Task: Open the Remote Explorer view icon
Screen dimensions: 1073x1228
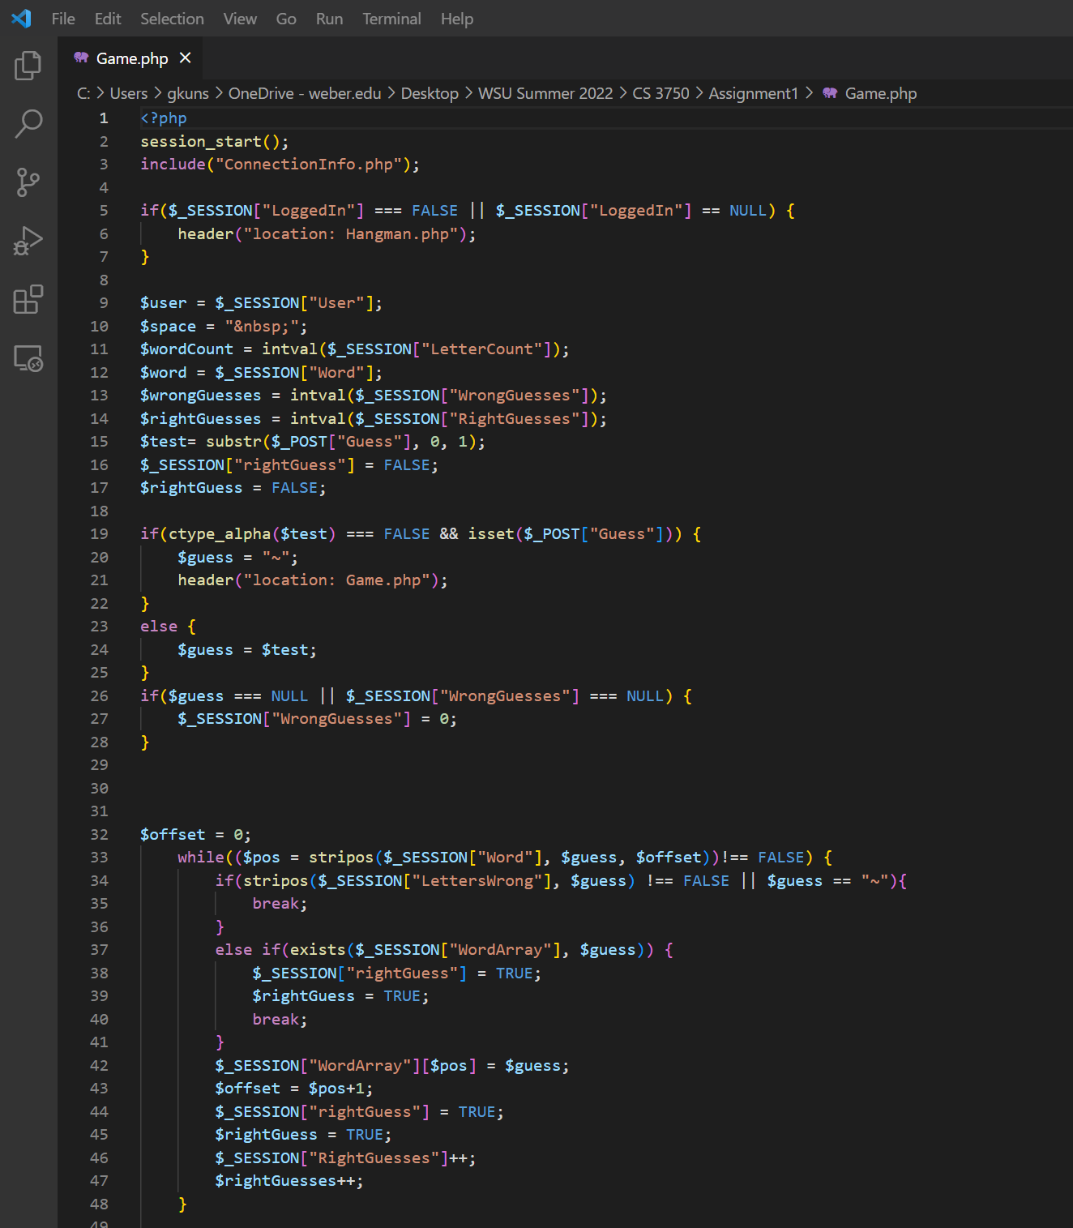Action: click(x=28, y=358)
